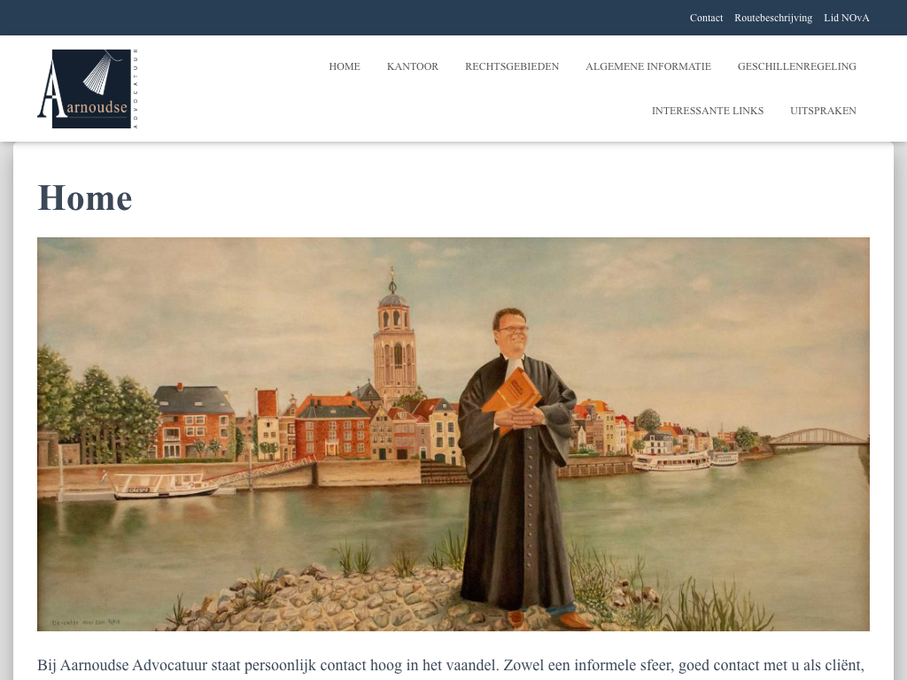The image size is (907, 680).
Task: Open ALGEMENE INFORMATIE in the navigation
Action: [x=647, y=66]
